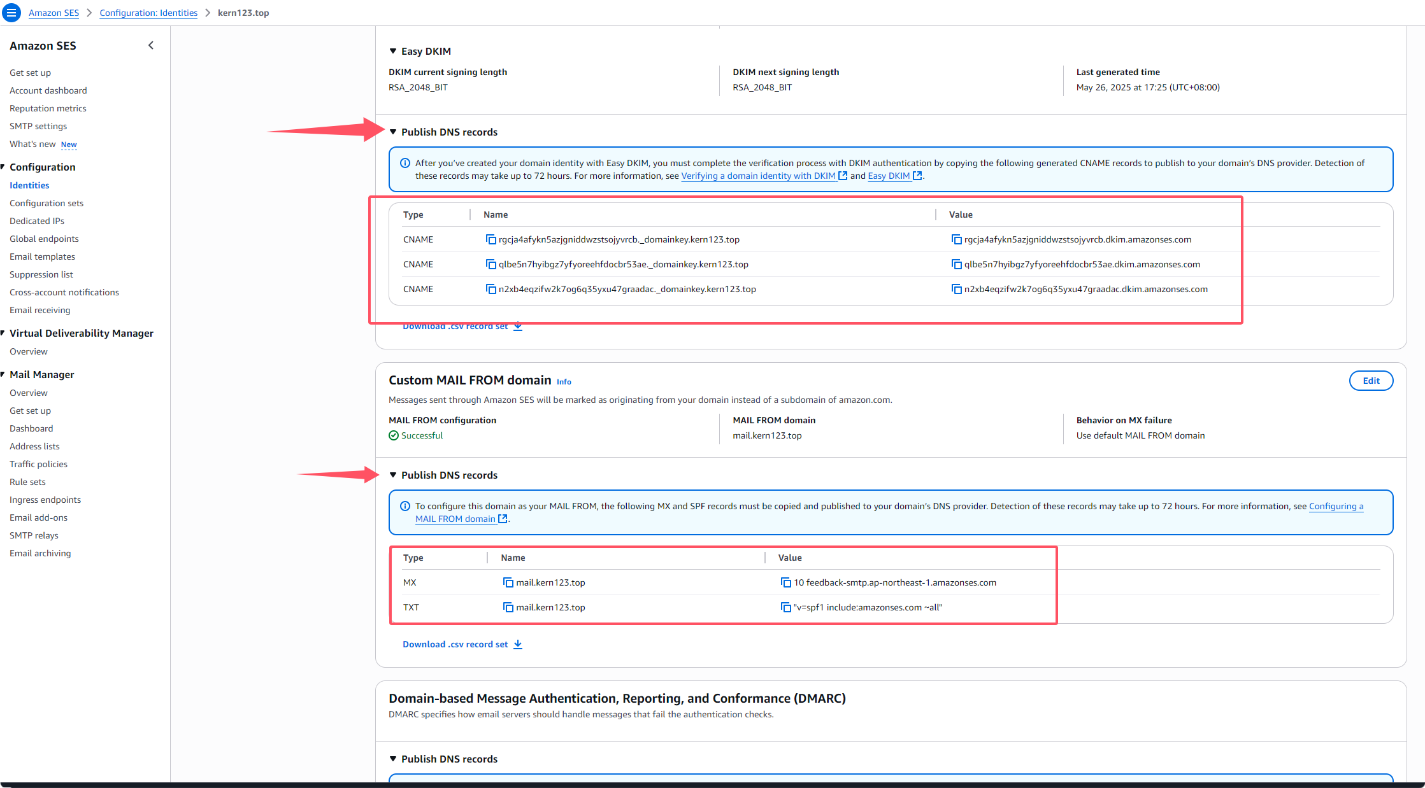This screenshot has width=1425, height=788.
Task: Click the Last generated time value May 26, 2025
Action: pos(1148,87)
